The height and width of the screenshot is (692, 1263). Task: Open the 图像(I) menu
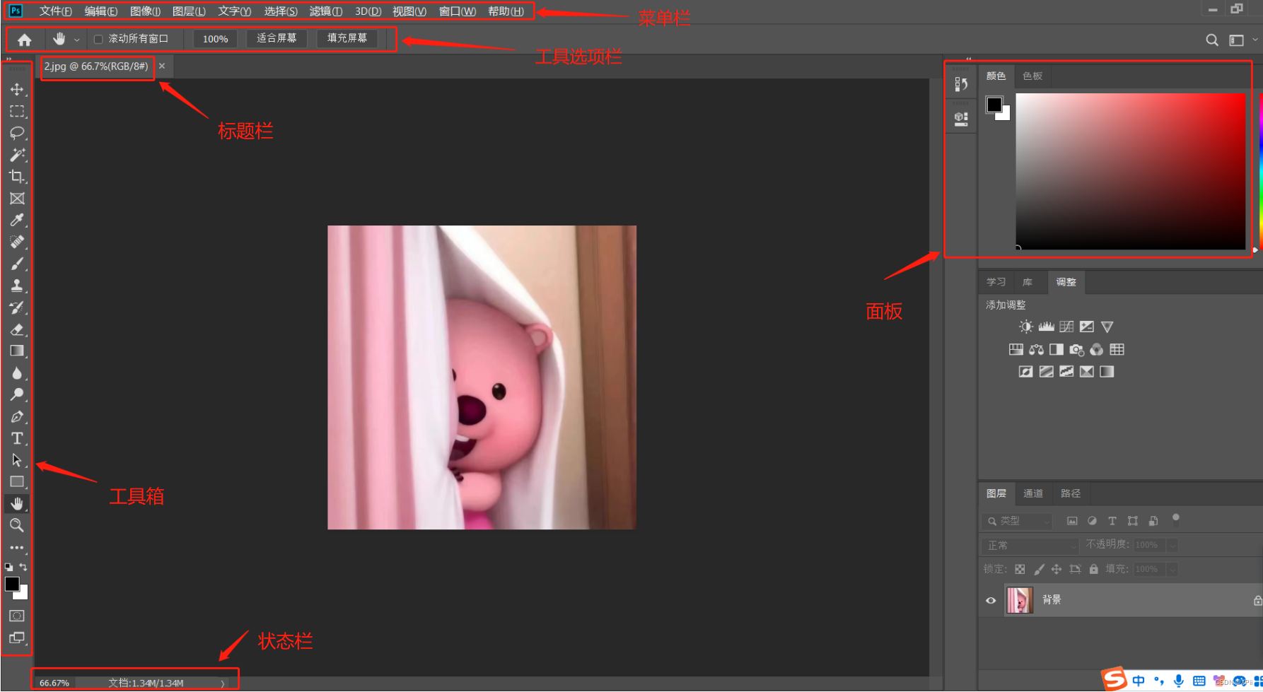pos(146,11)
